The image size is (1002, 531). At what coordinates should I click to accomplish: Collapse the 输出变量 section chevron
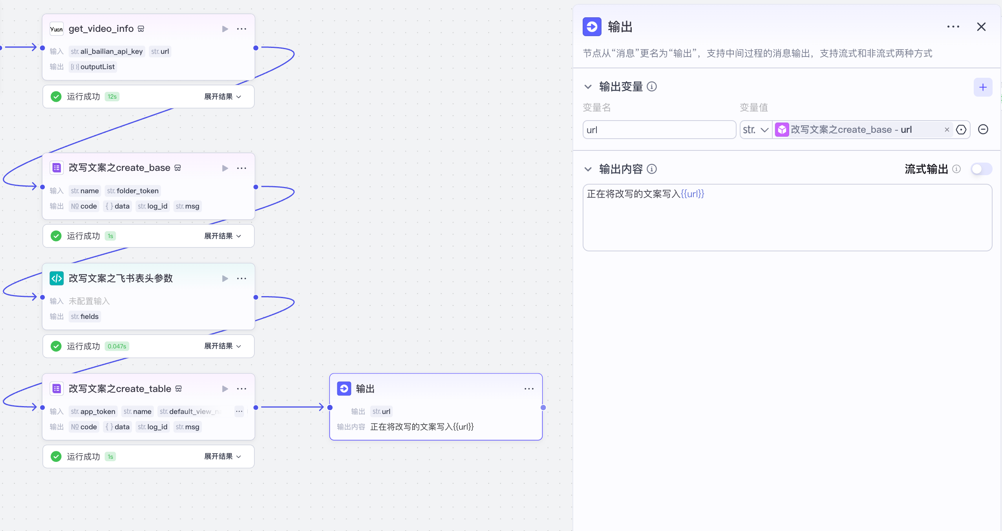point(588,87)
